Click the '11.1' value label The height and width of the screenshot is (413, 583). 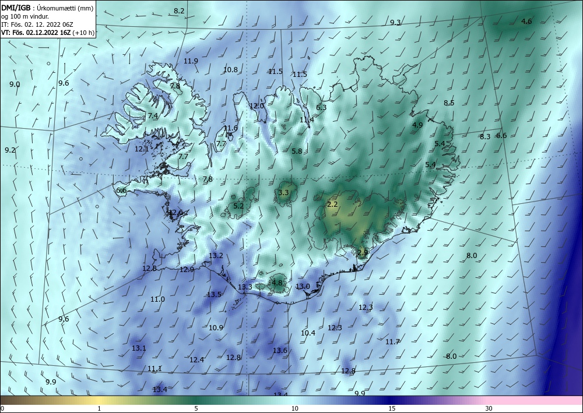pyautogui.click(x=154, y=368)
